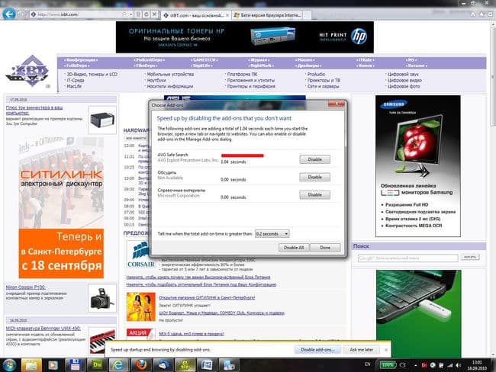The height and width of the screenshot is (372, 496).
Task: Click the compatibility view icon in address bar
Action: 138,14
